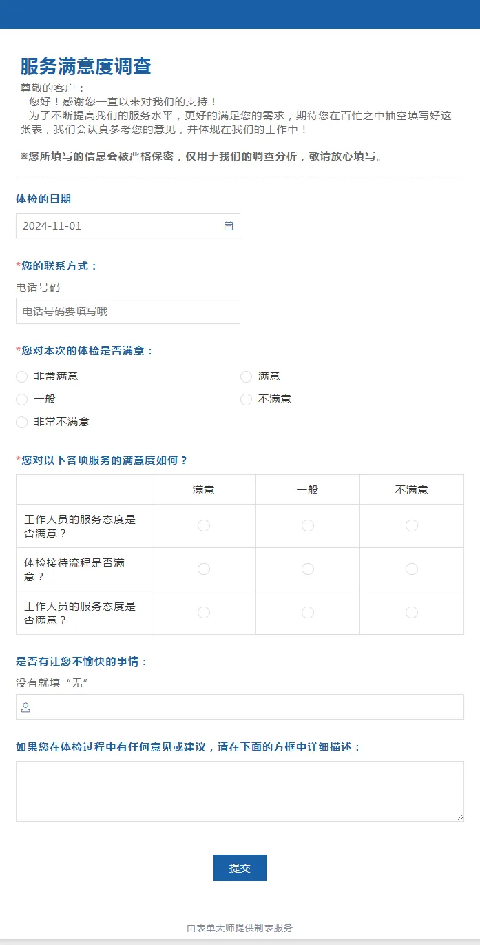Click the suggestions textarea resize handle
Viewport: 480px width, 945px height.
tap(459, 817)
